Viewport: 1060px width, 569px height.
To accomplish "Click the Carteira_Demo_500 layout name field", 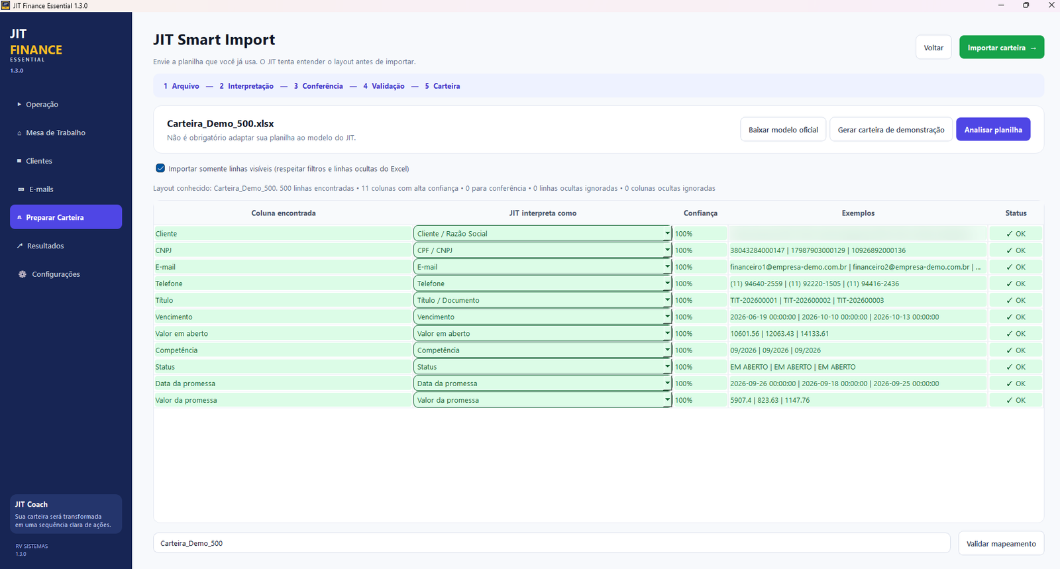I will (x=552, y=543).
